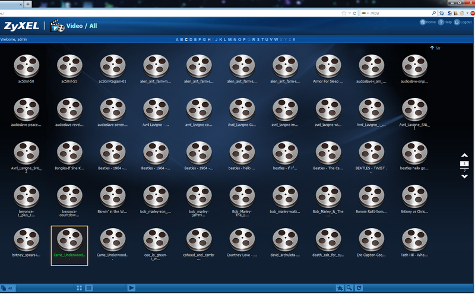Select the beyonce-countdow... video
This screenshot has width=475, height=294.
coord(69,201)
